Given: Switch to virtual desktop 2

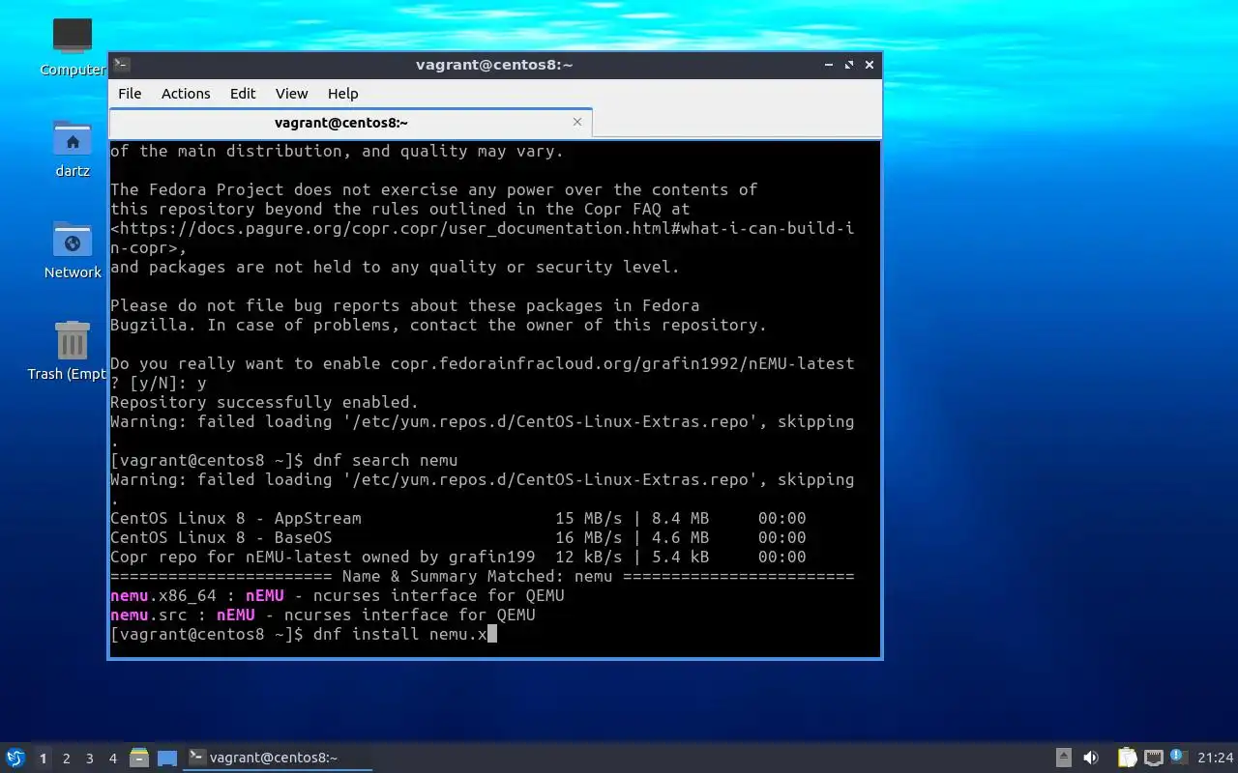Looking at the screenshot, I should [x=66, y=759].
